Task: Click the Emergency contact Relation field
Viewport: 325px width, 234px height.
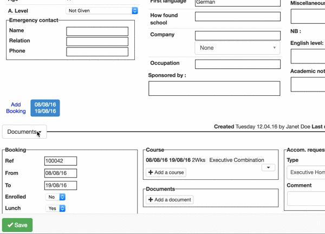Action: coord(97,42)
